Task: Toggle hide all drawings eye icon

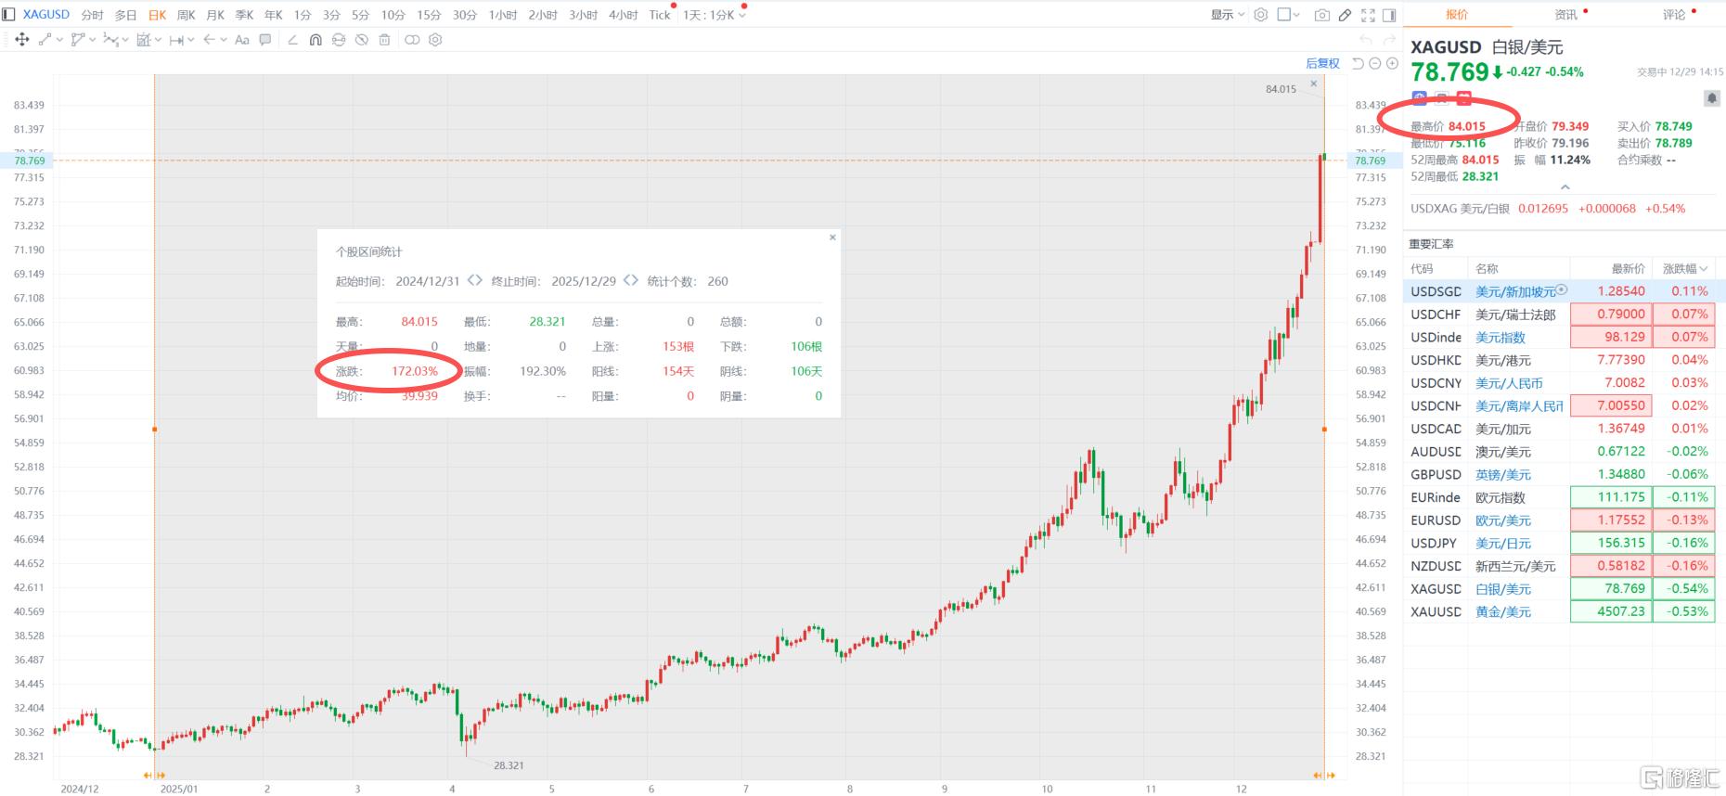Action: [362, 40]
